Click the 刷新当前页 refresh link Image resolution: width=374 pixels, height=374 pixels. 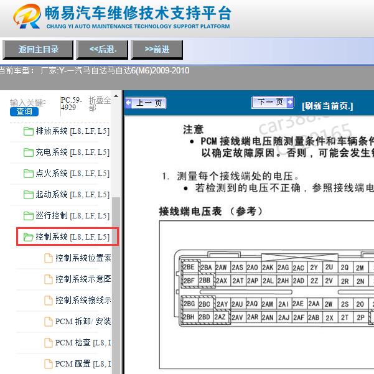327,106
